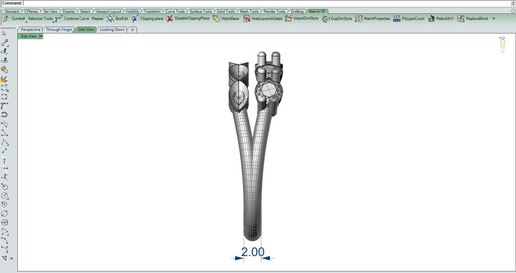Click the Join puzzle-piece icon
Image resolution: width=516 pixels, height=273 pixels.
coord(5,70)
